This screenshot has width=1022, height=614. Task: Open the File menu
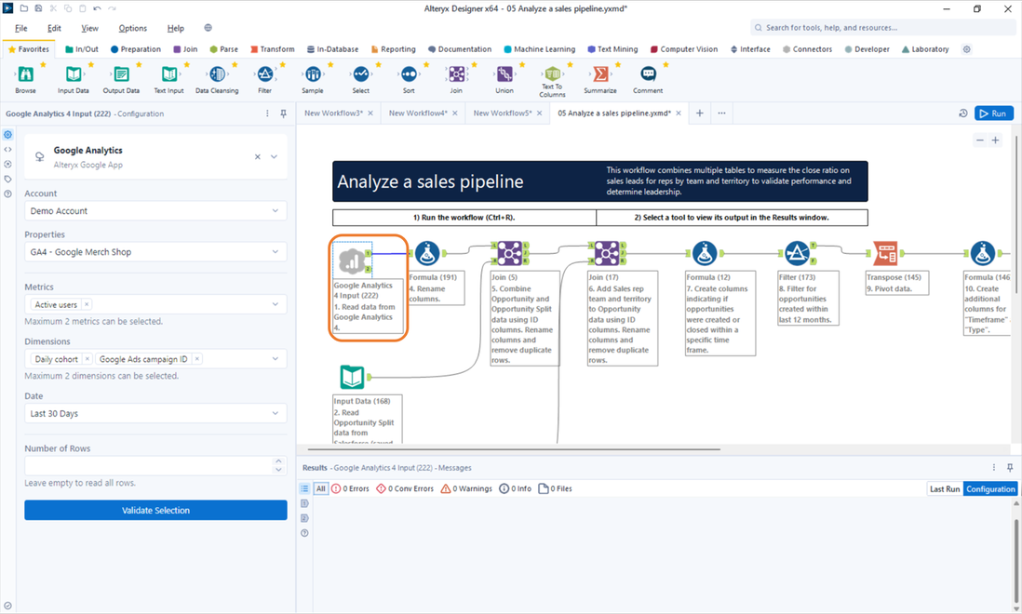point(20,28)
